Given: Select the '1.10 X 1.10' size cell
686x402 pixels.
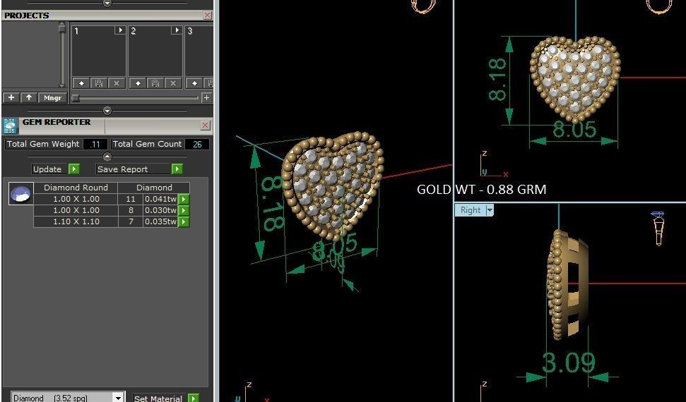Looking at the screenshot, I should click(76, 222).
